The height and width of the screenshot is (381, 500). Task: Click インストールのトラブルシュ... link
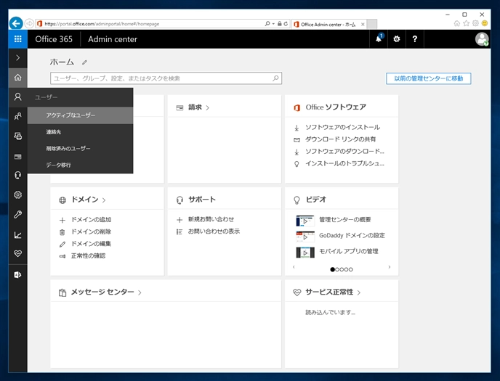click(x=344, y=163)
